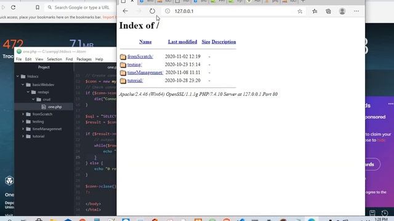Image resolution: width=394 pixels, height=221 pixels.
Task: Click the site information icon beside 127.0.0.1
Action: click(167, 11)
